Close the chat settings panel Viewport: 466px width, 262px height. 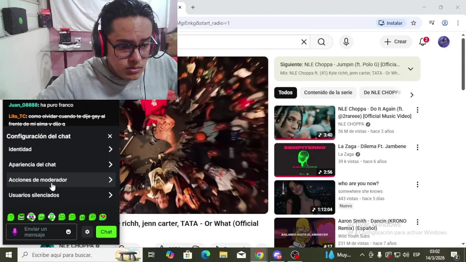[110, 136]
